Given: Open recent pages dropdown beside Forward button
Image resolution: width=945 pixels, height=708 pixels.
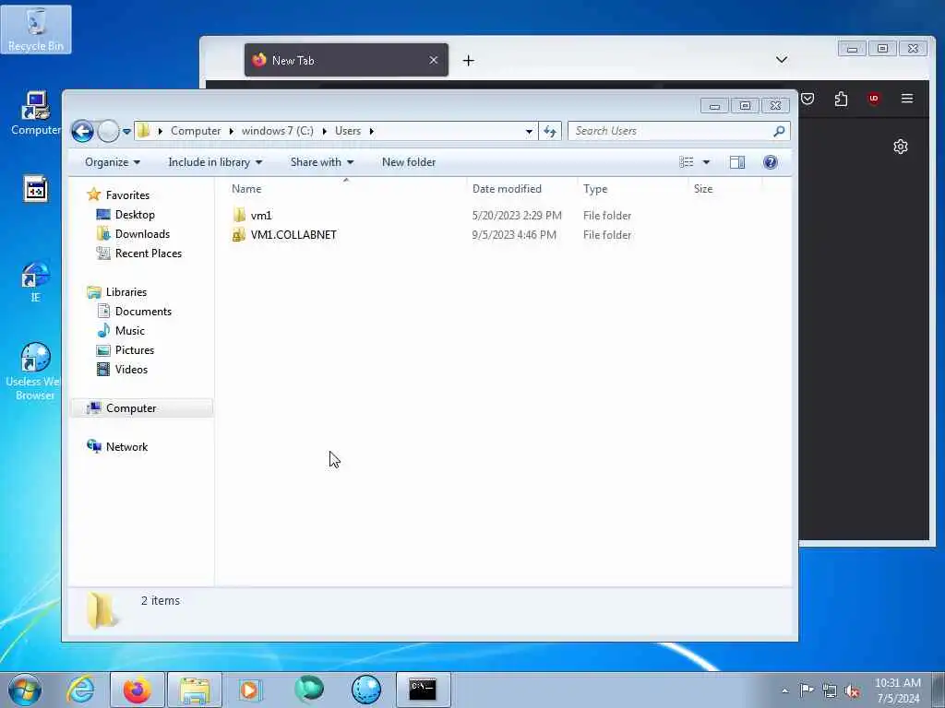Looking at the screenshot, I should pyautogui.click(x=126, y=131).
